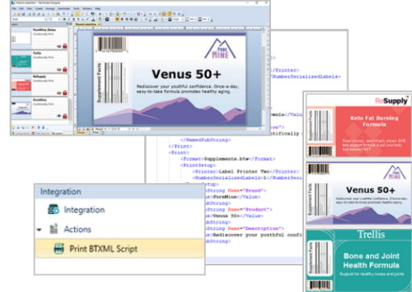Click the blue move-up arrow below the layers list

click(x=39, y=127)
